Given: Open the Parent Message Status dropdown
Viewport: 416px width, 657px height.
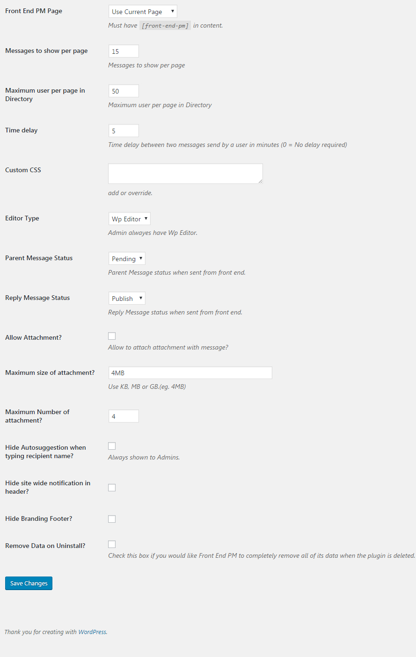Looking at the screenshot, I should 127,259.
